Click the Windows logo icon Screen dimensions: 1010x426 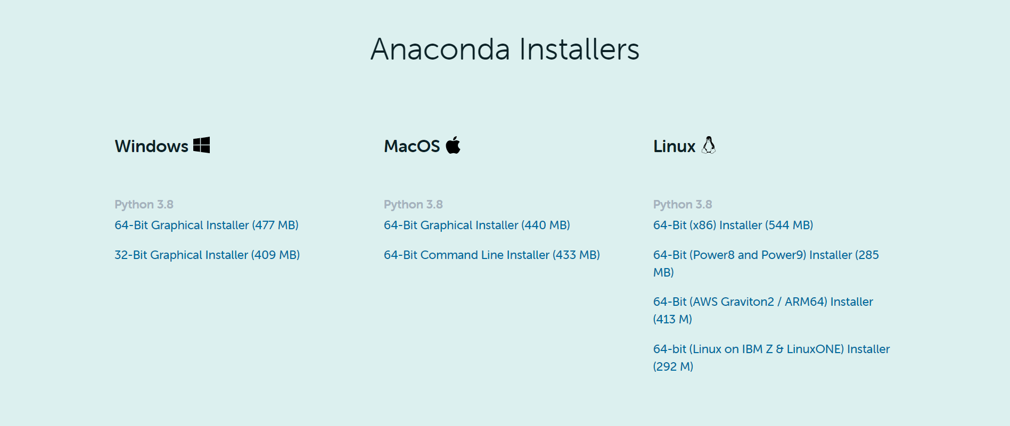(x=201, y=145)
